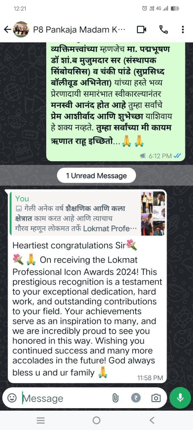
Task: Start a video call with the camera icon
Action: pyautogui.click(x=142, y=30)
